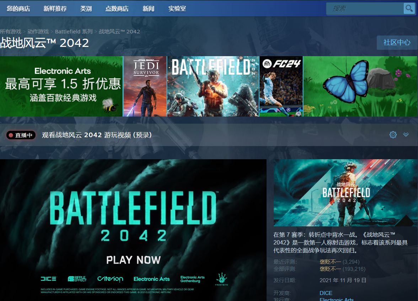The height and width of the screenshot is (301, 418).
Task: Click the blue butterfly banner art
Action: point(347,81)
